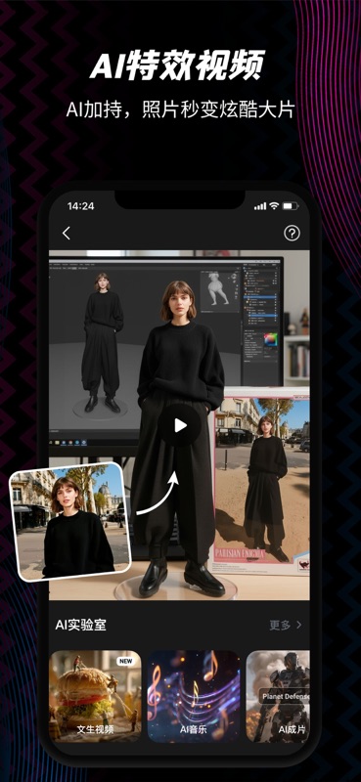The image size is (361, 782).
Task: Tap the Planet Defense label
Action: (x=284, y=696)
